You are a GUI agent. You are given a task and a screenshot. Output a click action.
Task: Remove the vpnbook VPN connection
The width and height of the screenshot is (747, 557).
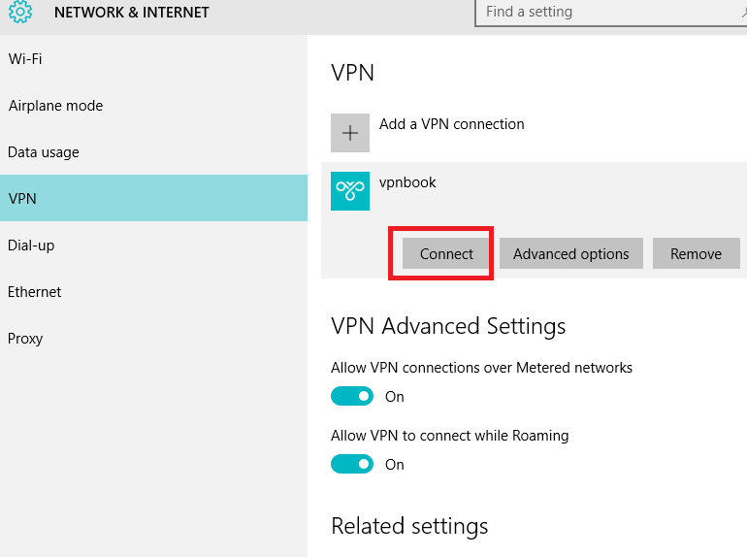(696, 253)
